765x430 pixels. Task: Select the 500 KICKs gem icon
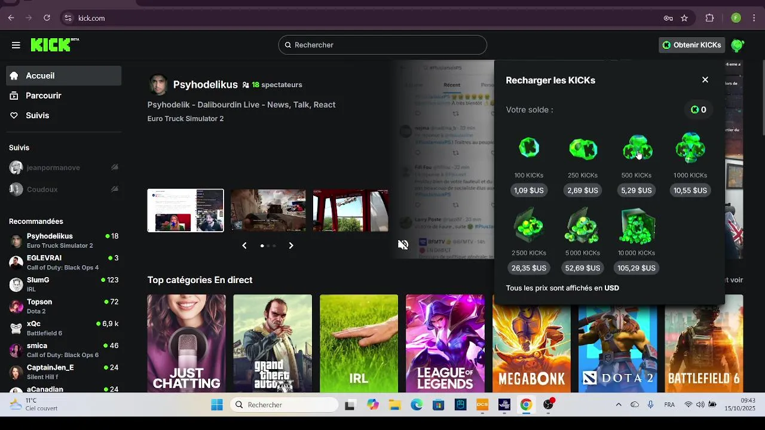point(637,148)
